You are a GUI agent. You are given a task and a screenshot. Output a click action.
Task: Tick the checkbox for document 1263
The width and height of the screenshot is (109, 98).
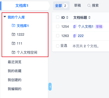pos(58,36)
